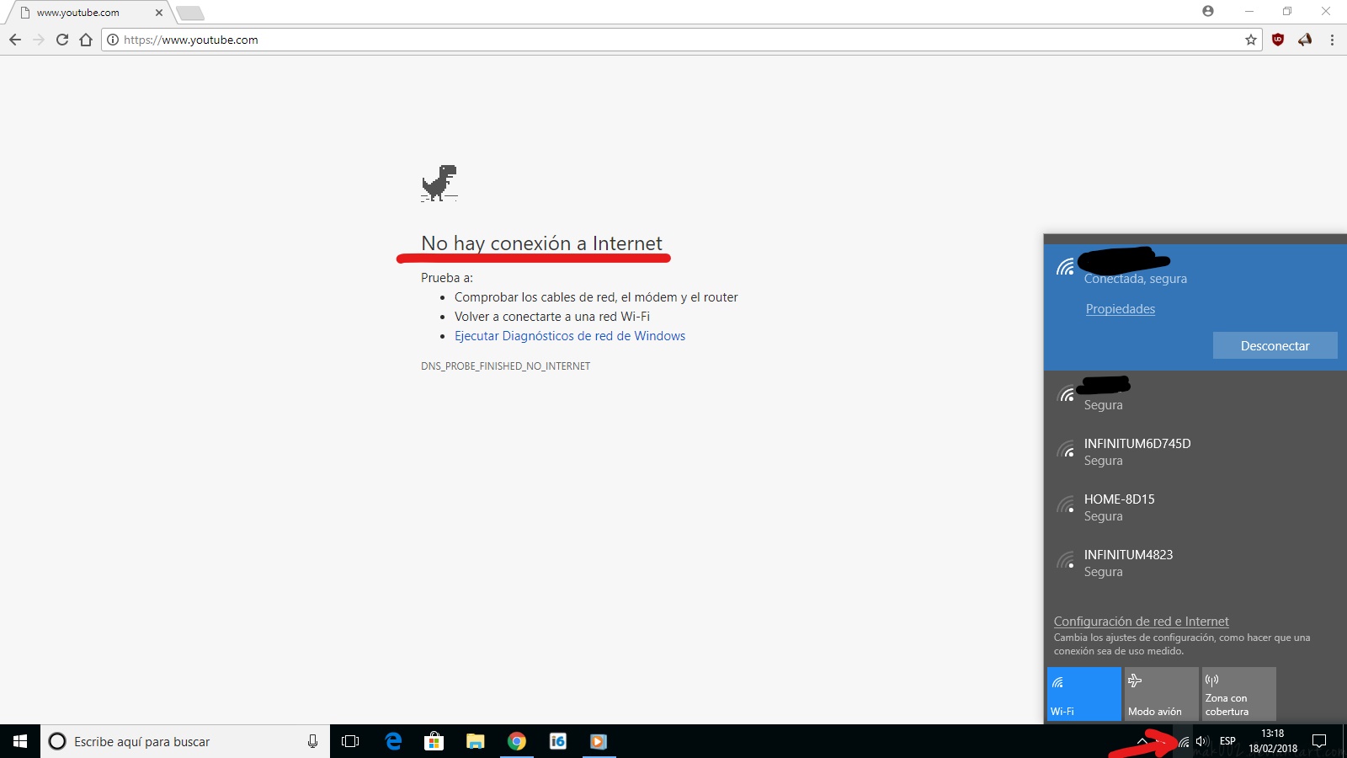
Task: Open Configuración de red e Internet
Action: pyautogui.click(x=1141, y=622)
